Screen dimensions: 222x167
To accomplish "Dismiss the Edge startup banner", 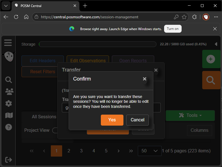I will coord(215,29).
